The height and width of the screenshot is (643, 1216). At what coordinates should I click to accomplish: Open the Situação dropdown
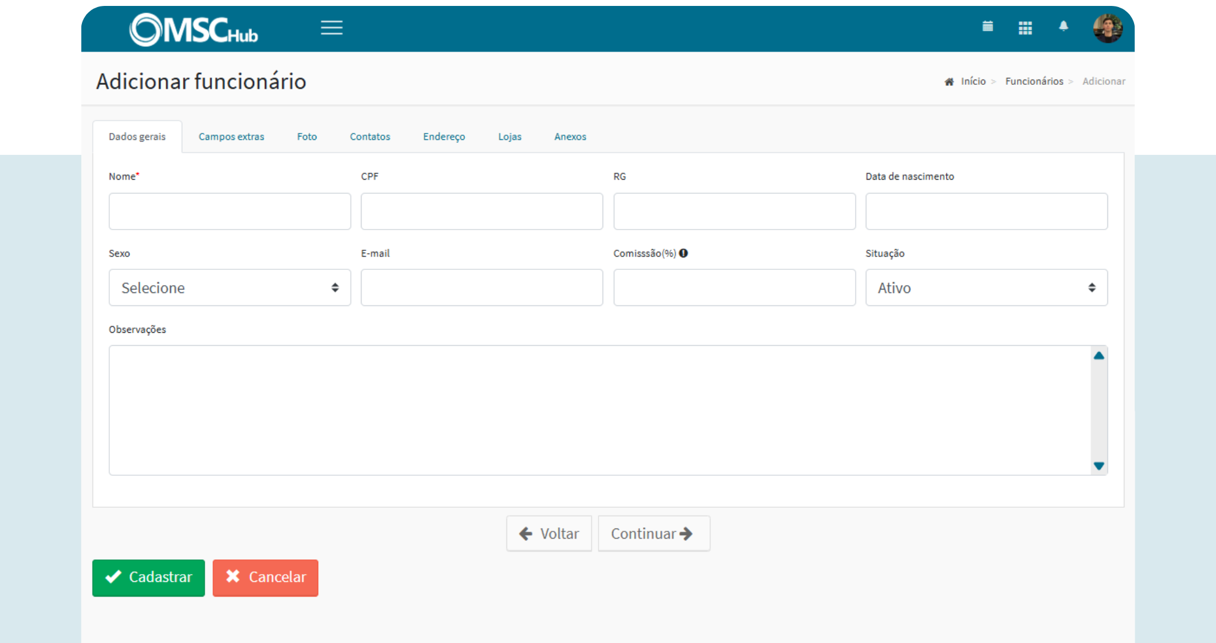coord(986,288)
